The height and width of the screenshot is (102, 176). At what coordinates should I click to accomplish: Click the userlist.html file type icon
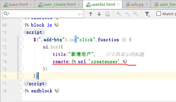88,5
